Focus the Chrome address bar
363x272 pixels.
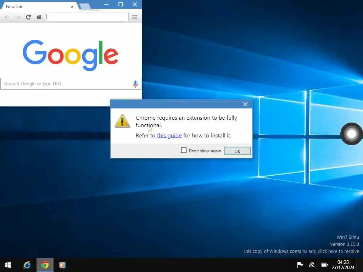(87, 17)
